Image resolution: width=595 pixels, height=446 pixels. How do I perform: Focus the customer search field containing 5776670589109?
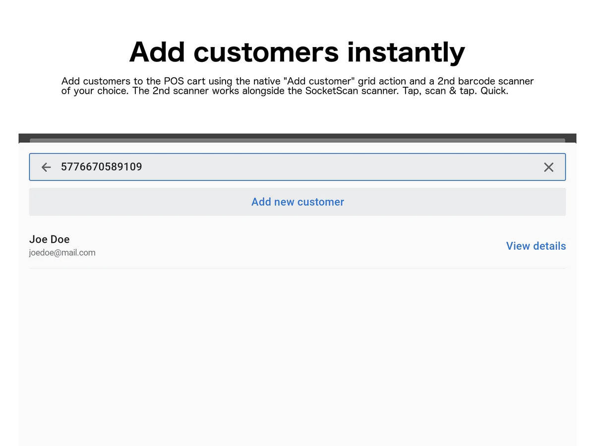[297, 167]
